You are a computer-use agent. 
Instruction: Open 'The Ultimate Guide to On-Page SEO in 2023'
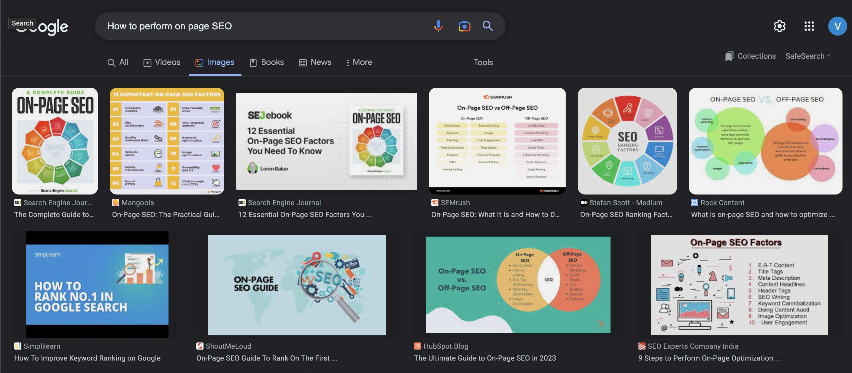tap(485, 358)
